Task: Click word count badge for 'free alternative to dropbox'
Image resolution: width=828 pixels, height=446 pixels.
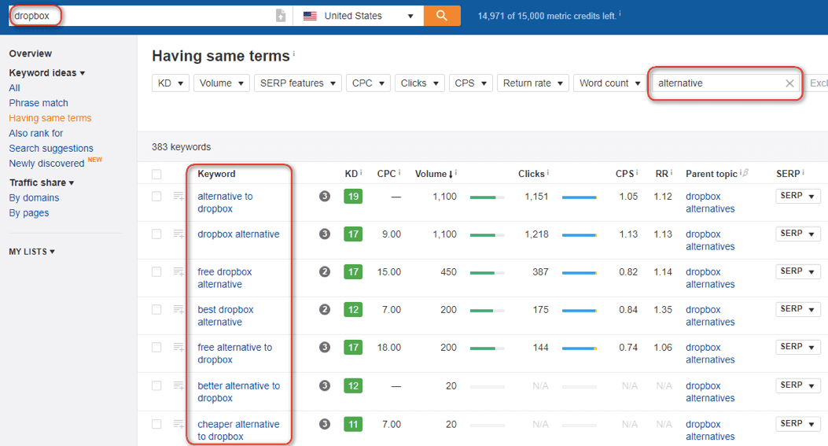Action: click(325, 348)
